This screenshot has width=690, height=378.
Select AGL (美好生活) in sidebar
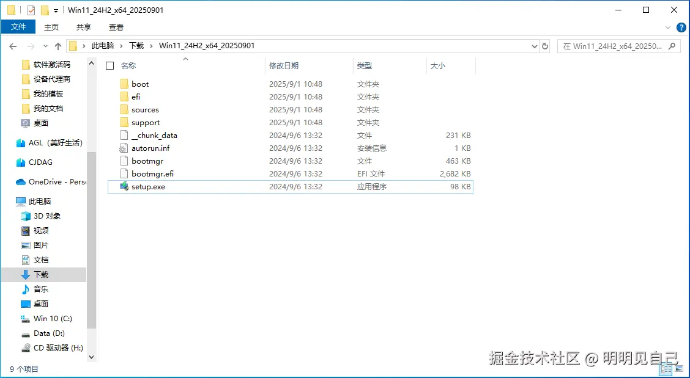50,143
